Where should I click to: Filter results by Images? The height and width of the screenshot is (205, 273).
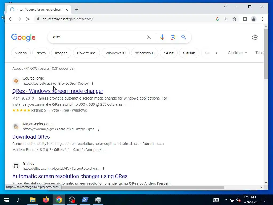click(61, 53)
